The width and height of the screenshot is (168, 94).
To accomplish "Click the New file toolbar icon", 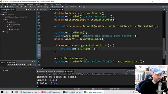I will pos(1,7).
